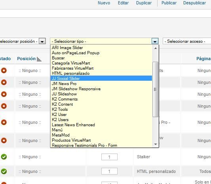
Task: Click the Despublicar toolbar button
Action: click(195, 3)
